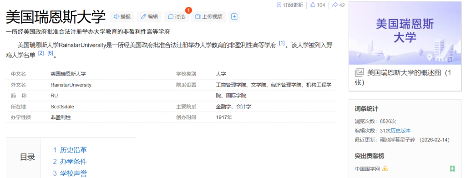Click the 词条统计 heading
This screenshot has height=178, width=466.
(x=366, y=109)
